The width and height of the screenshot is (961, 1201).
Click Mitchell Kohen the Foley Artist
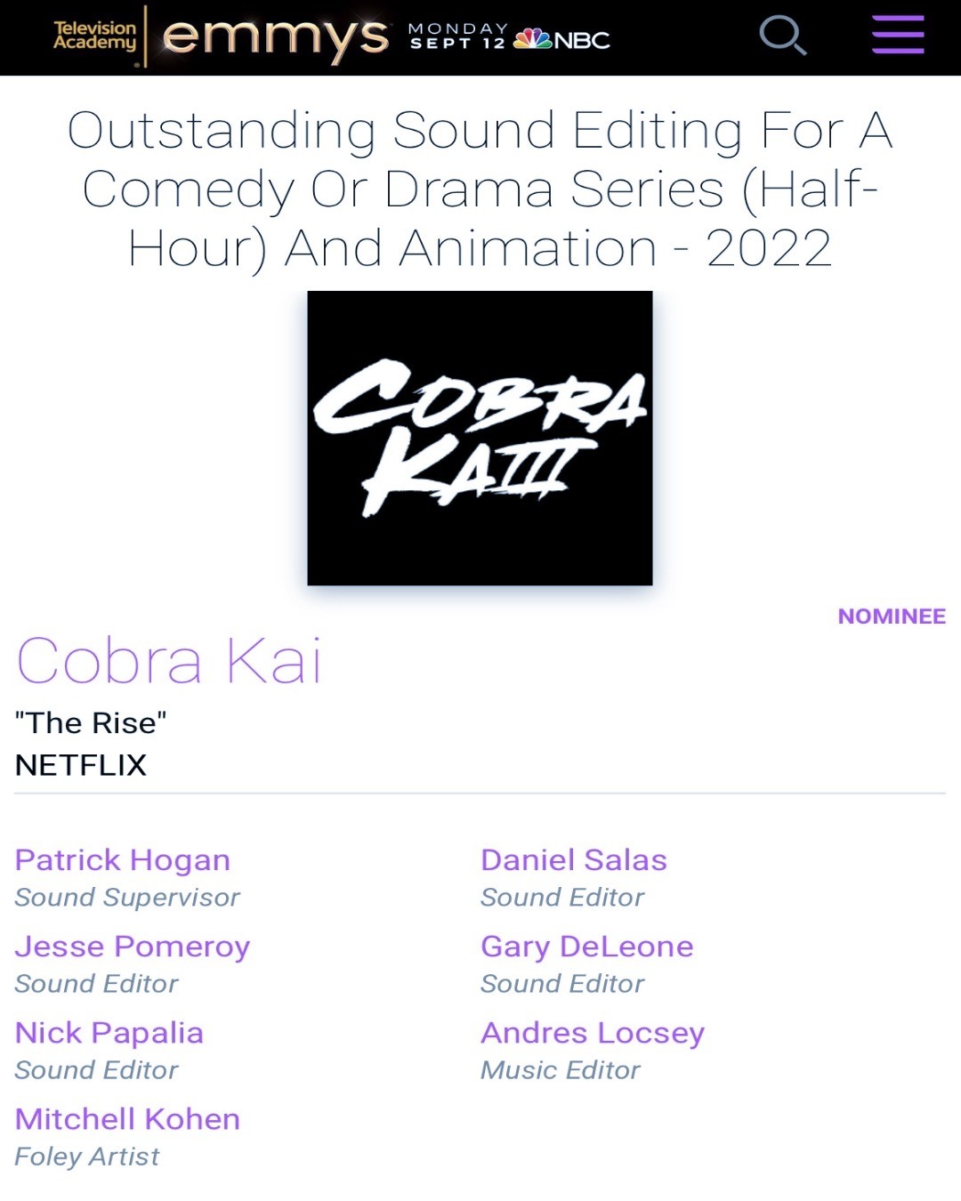127,1118
